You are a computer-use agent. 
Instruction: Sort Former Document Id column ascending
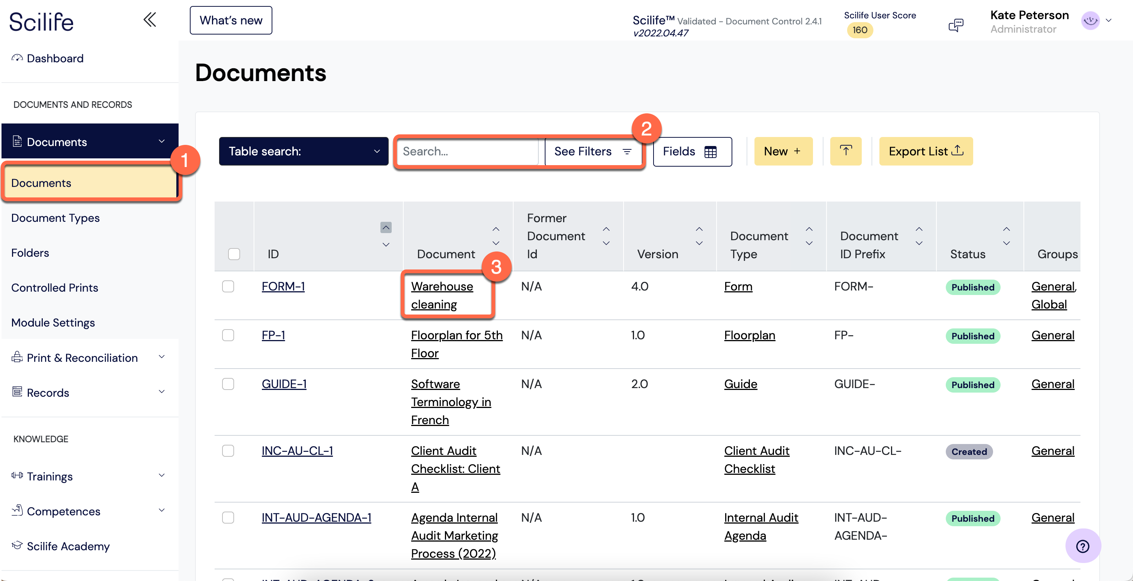click(606, 229)
